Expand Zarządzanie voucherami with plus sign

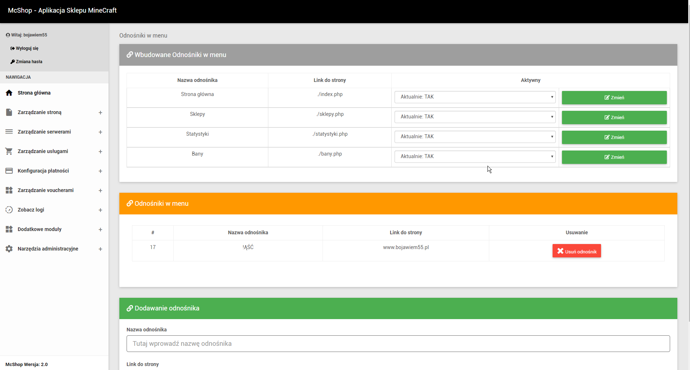100,191
